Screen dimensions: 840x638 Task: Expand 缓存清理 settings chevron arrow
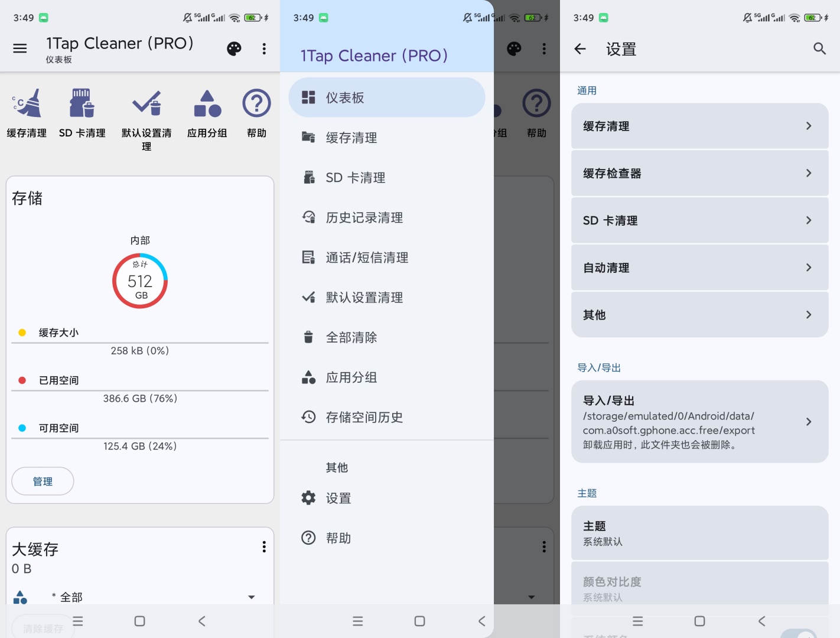coord(809,126)
